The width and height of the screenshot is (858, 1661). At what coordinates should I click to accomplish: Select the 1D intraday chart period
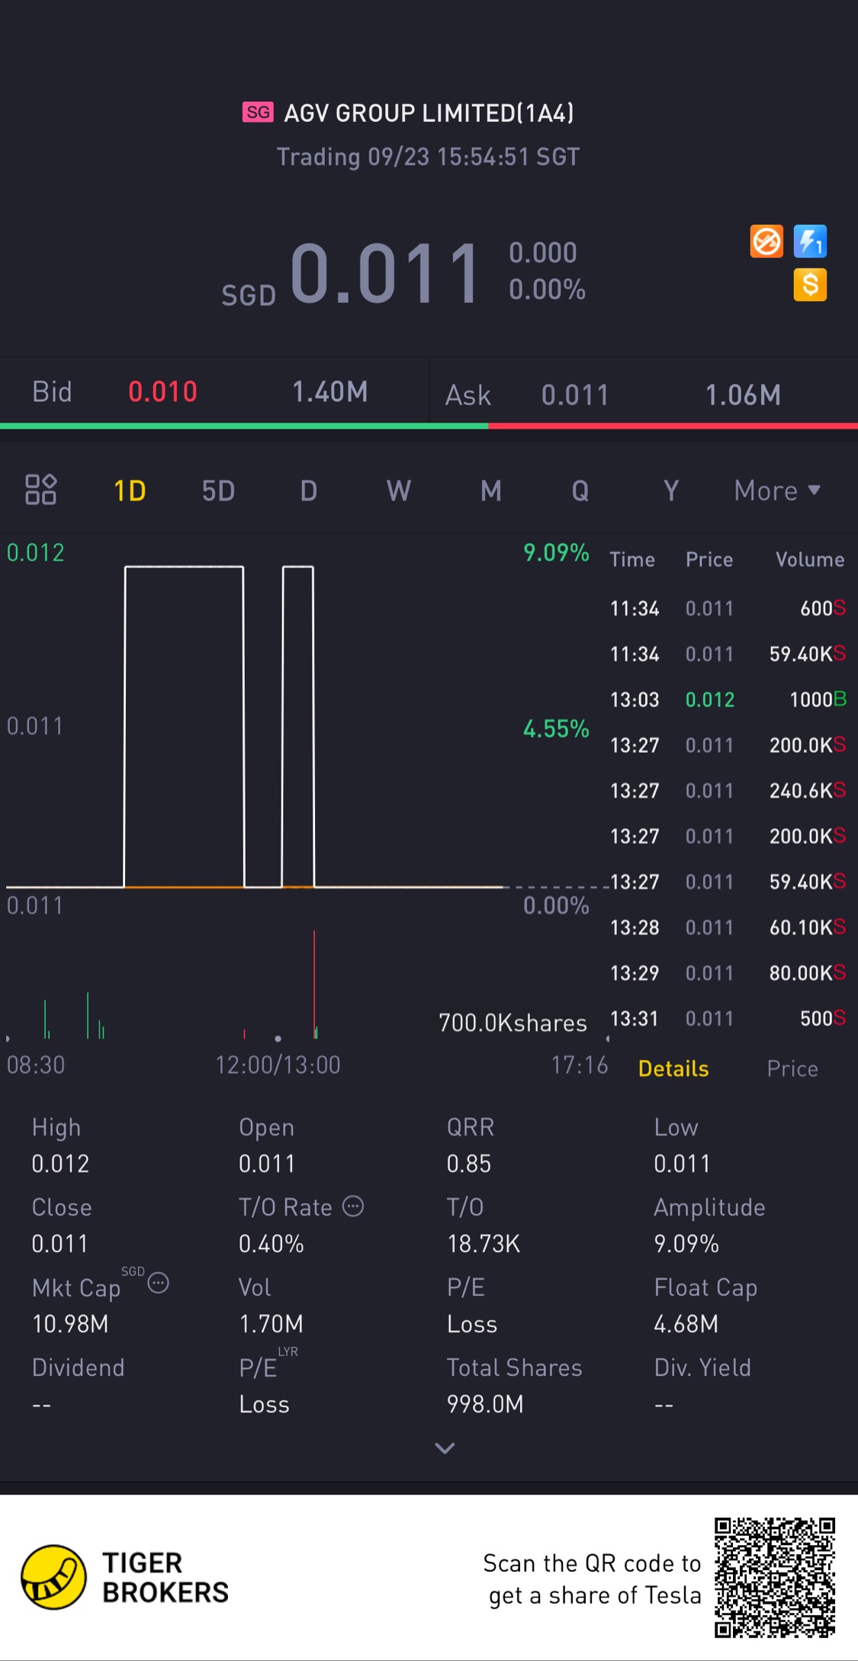click(130, 490)
